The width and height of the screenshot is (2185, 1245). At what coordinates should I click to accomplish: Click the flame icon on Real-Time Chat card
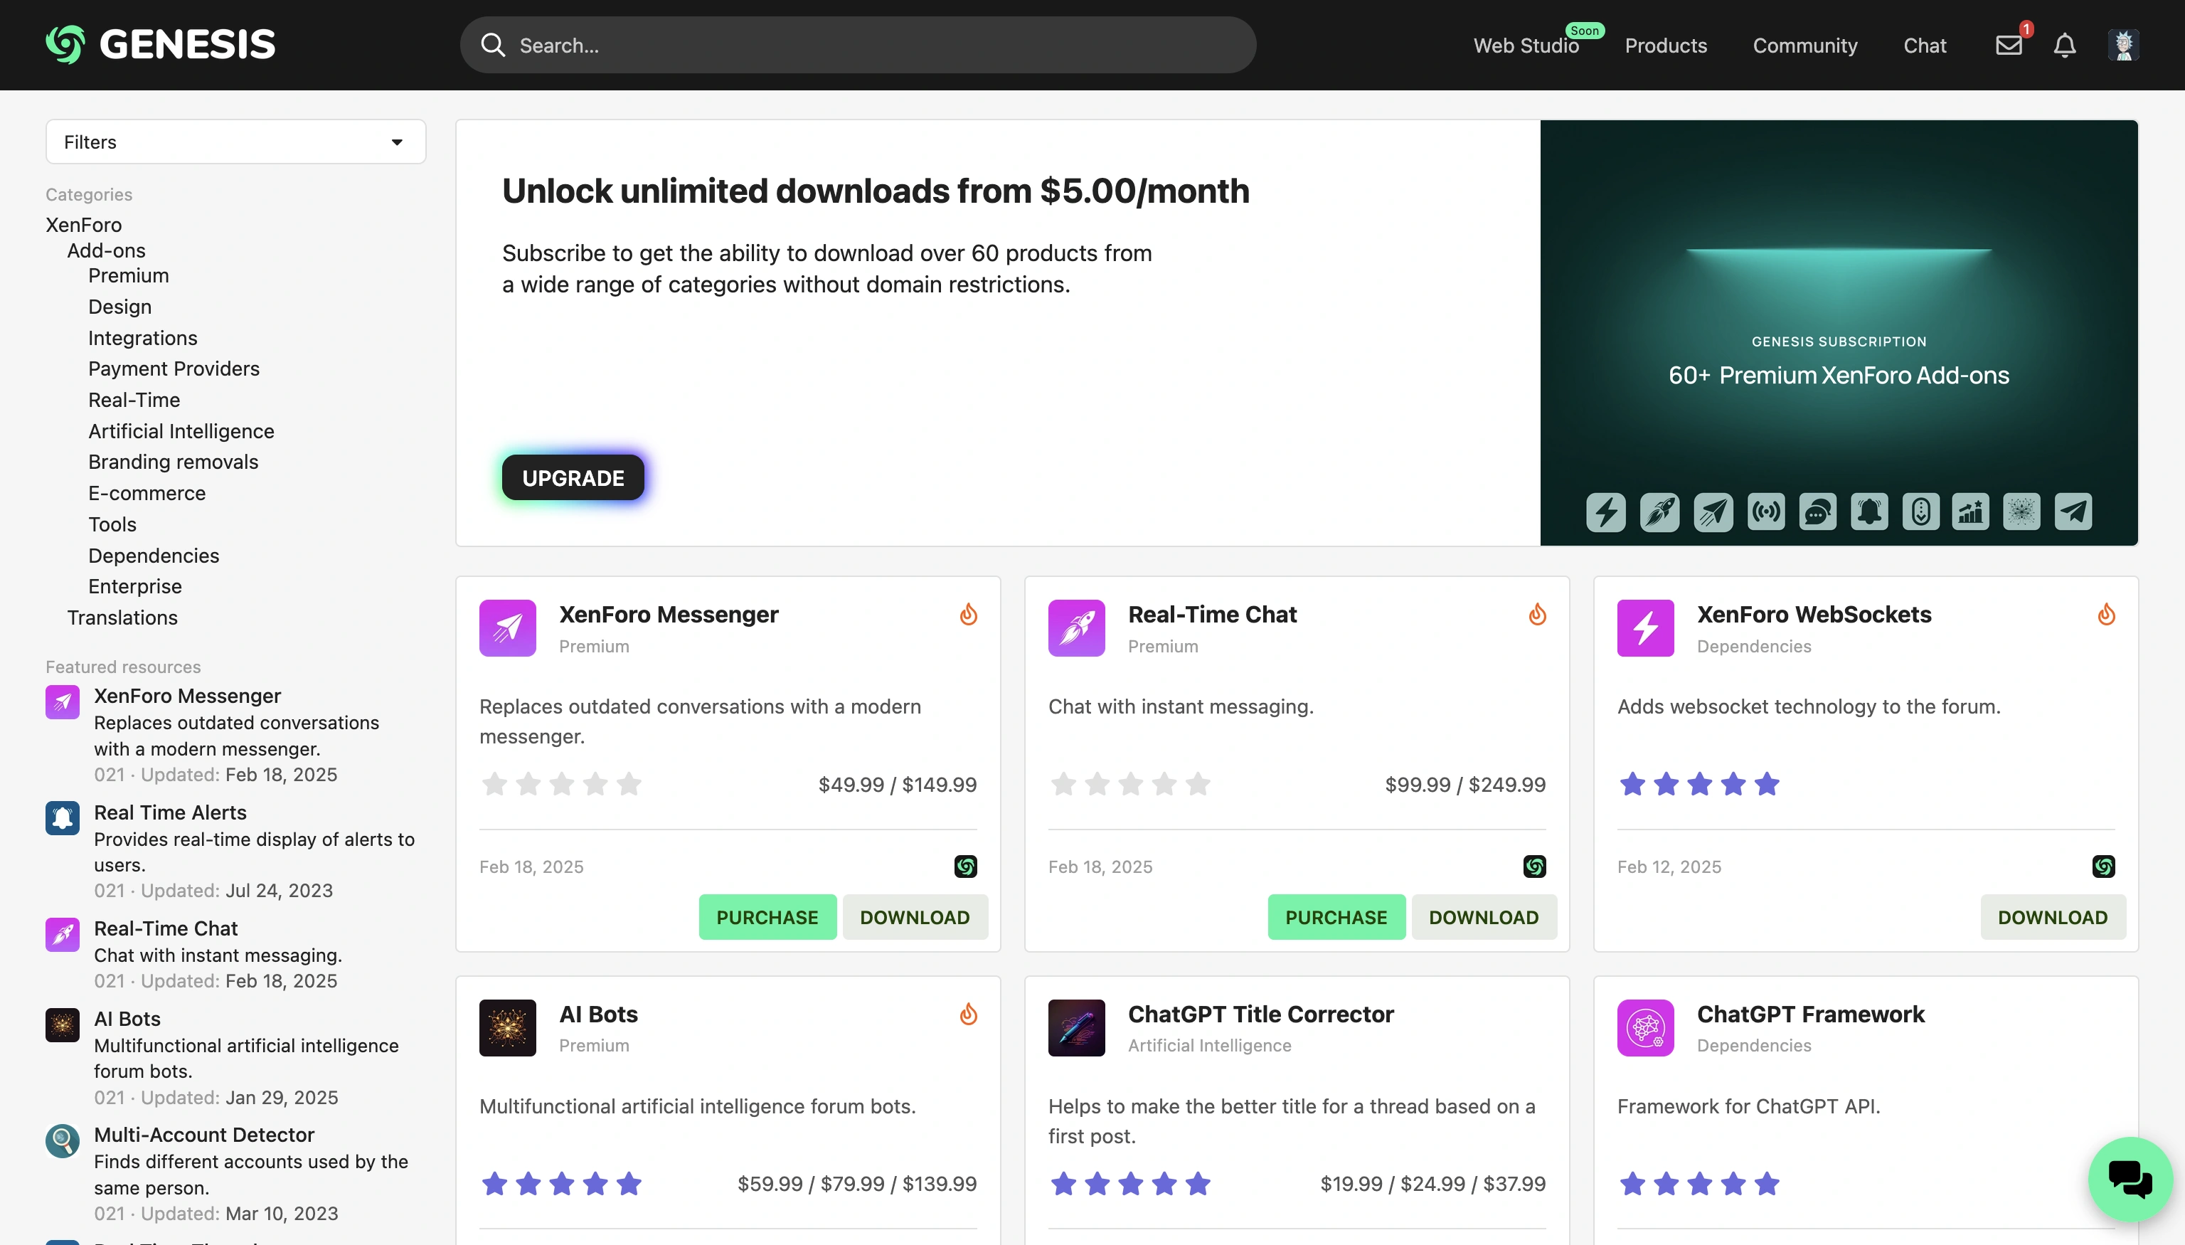tap(1537, 614)
